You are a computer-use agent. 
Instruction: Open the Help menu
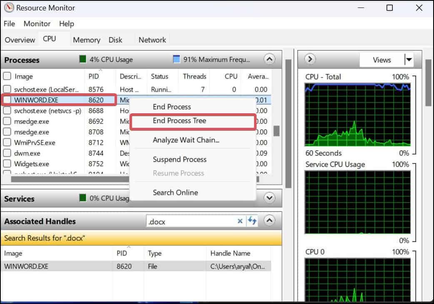tap(66, 24)
